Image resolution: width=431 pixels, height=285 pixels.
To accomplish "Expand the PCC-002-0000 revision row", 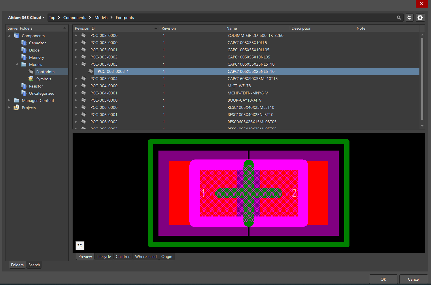I will pyautogui.click(x=76, y=35).
